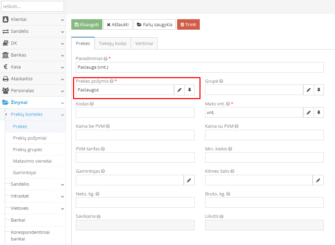Screen dimensions: 335x245
Task: Click the help icon beside Neto, kg.
Action: coord(97,194)
